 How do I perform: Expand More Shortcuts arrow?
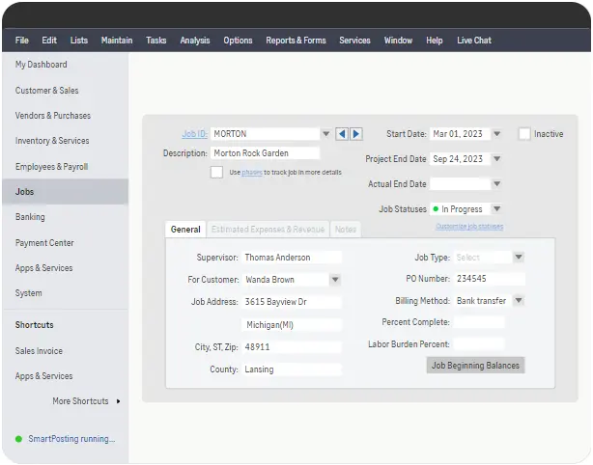(x=118, y=401)
